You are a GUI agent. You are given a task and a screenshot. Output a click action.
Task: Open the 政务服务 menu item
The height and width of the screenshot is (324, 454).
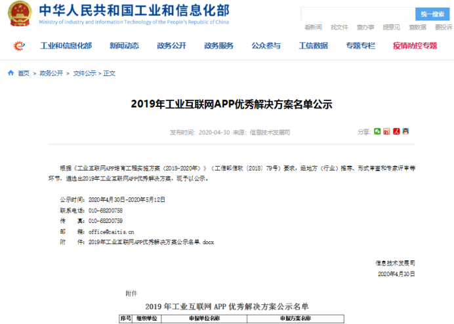click(218, 46)
